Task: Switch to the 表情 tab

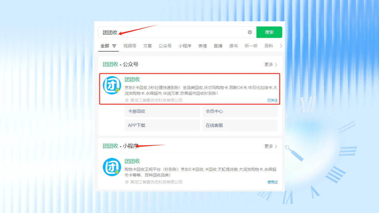Action: coord(203,46)
